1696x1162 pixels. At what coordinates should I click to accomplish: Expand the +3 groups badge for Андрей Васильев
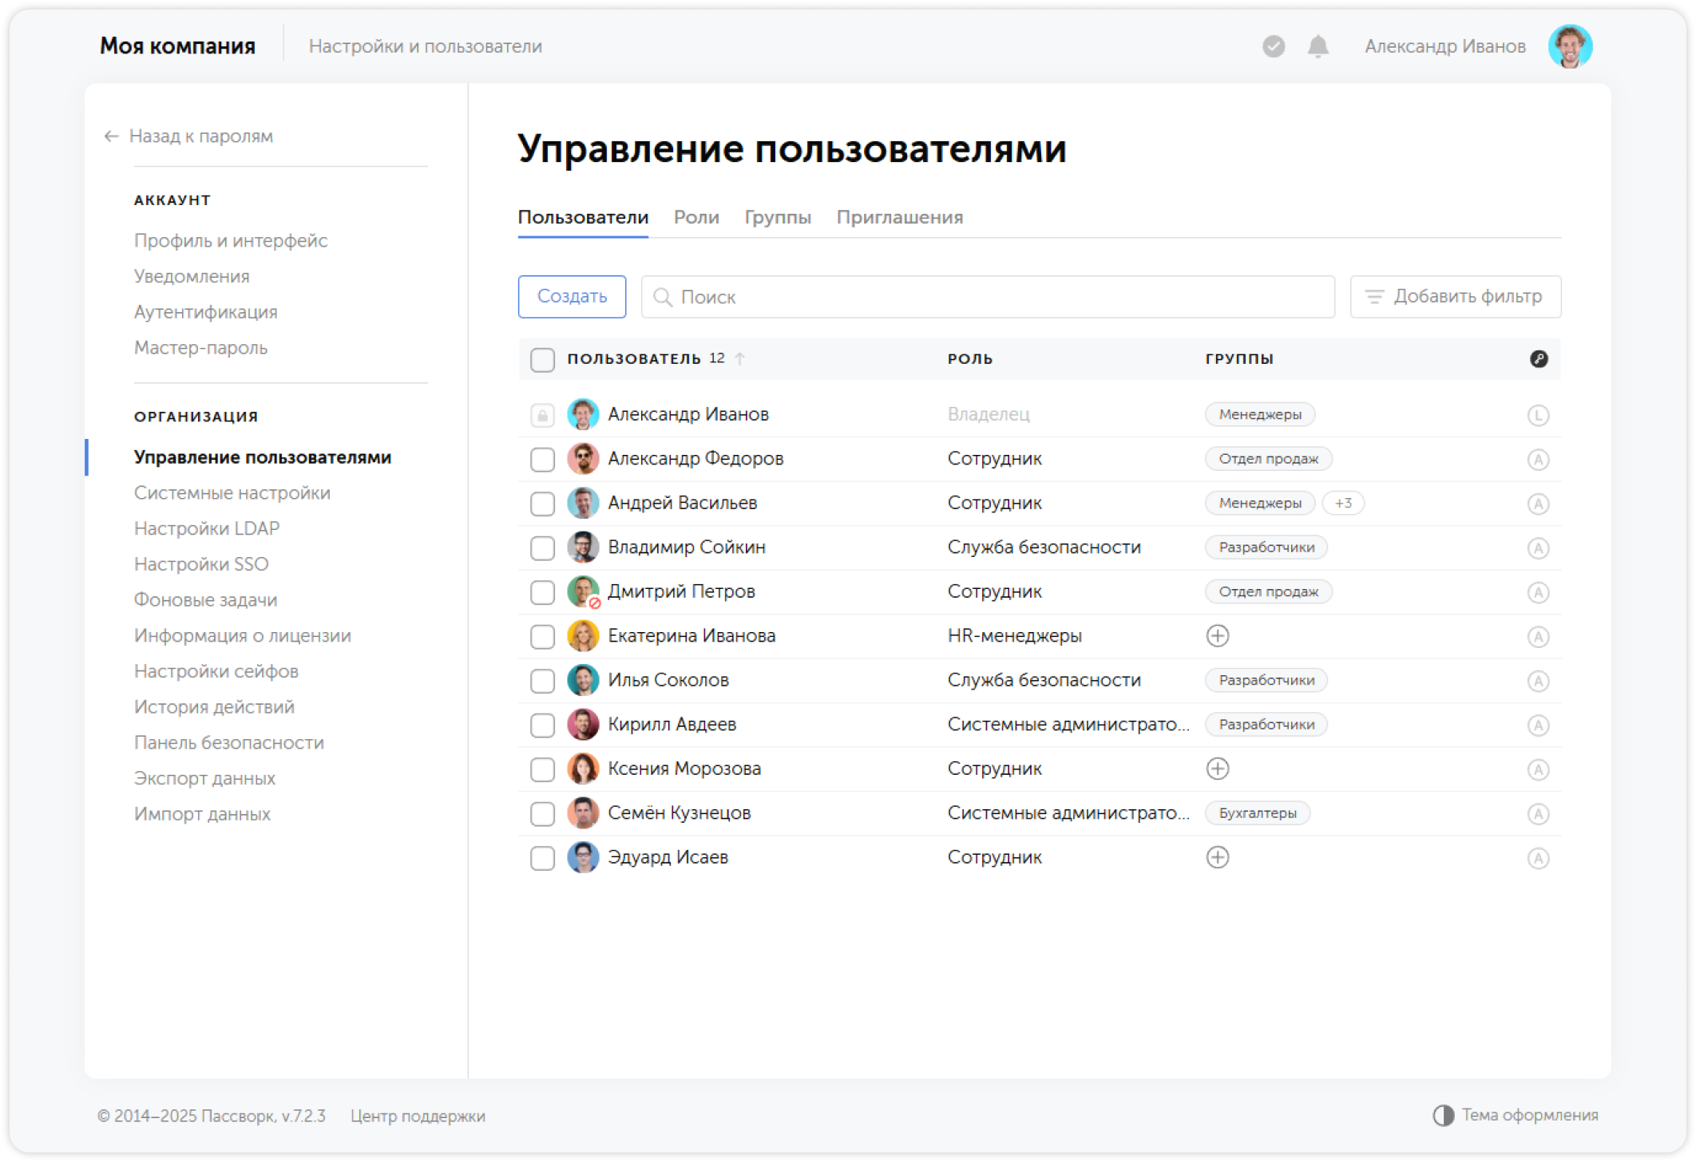pos(1343,503)
